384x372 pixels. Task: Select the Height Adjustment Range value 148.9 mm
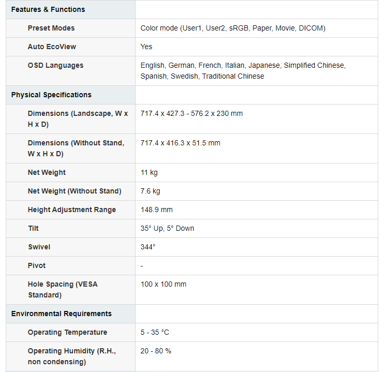[x=156, y=210]
